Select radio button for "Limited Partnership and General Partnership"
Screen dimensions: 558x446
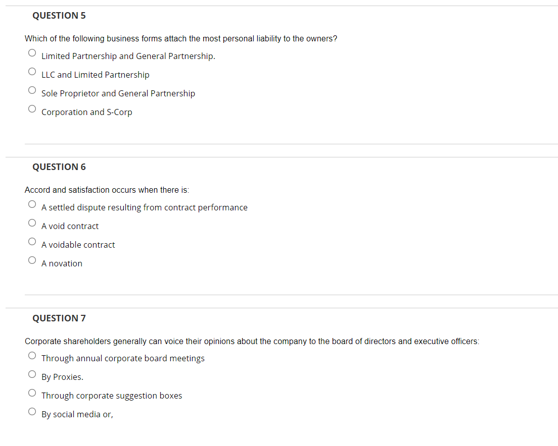32,52
